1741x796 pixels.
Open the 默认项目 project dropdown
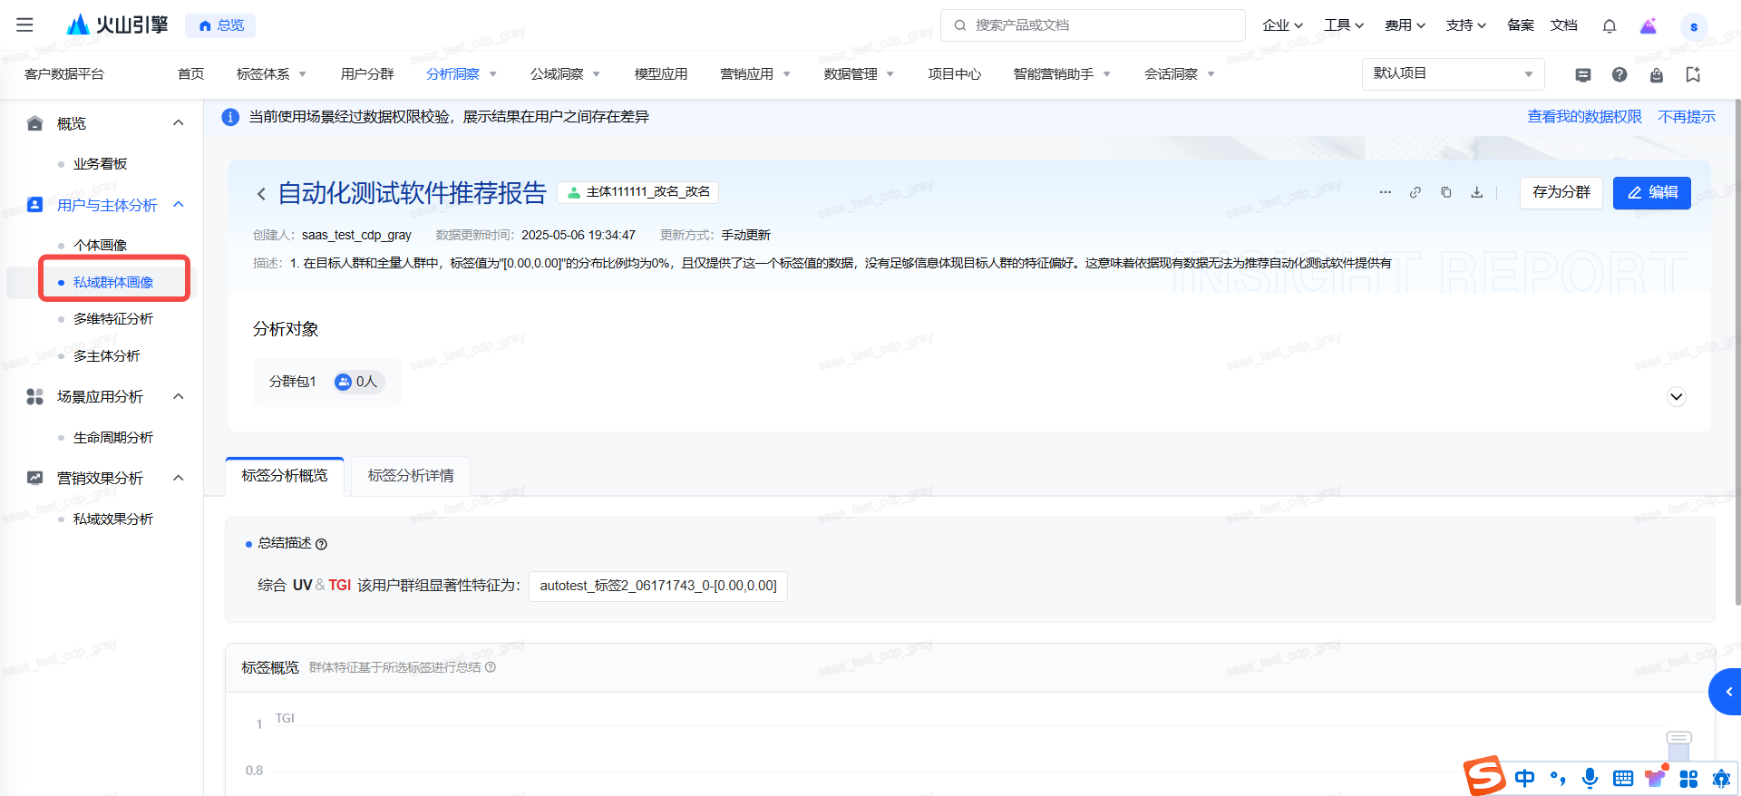pyautogui.click(x=1452, y=73)
